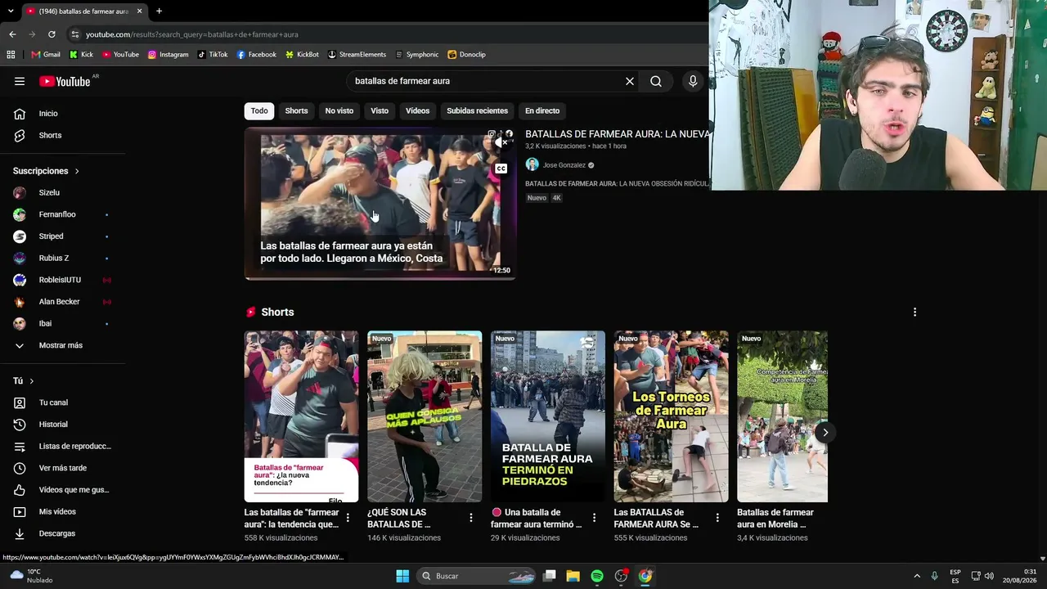The height and width of the screenshot is (589, 1047).
Task: Select the En directo filter chip
Action: point(542,110)
